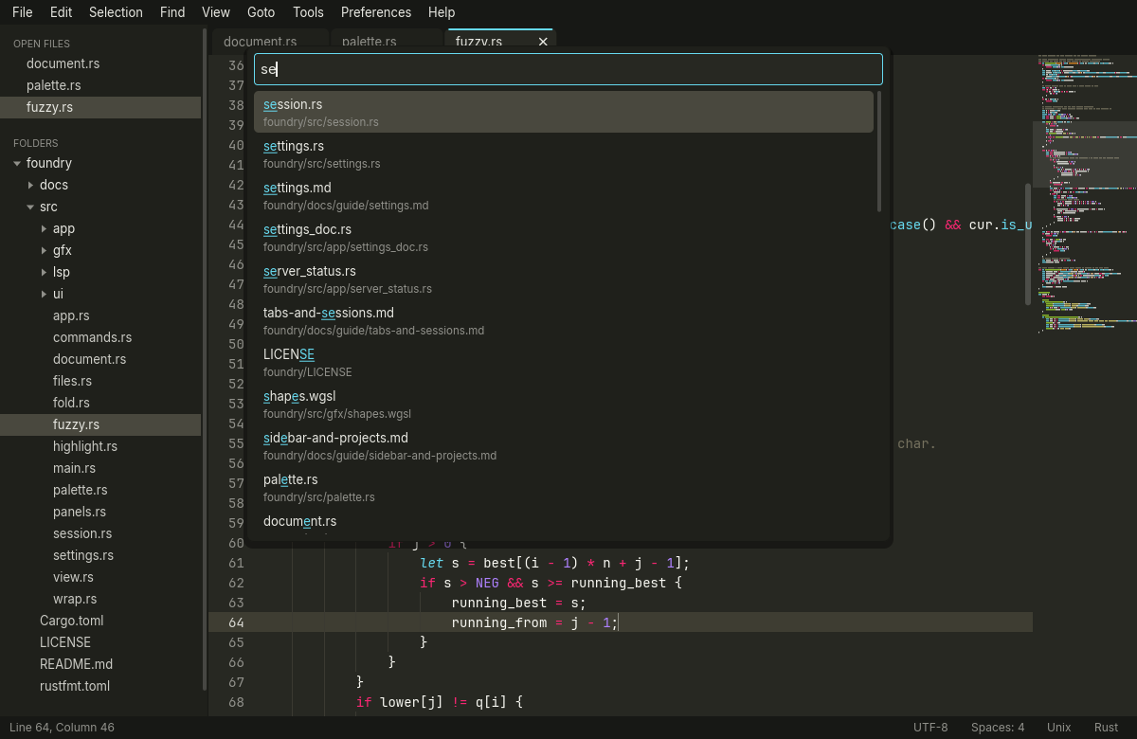
Task: Open app.rs in the folder tree
Action: click(100, 315)
